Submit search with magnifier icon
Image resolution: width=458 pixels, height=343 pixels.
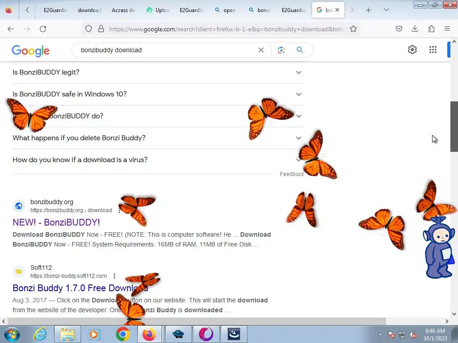point(300,50)
